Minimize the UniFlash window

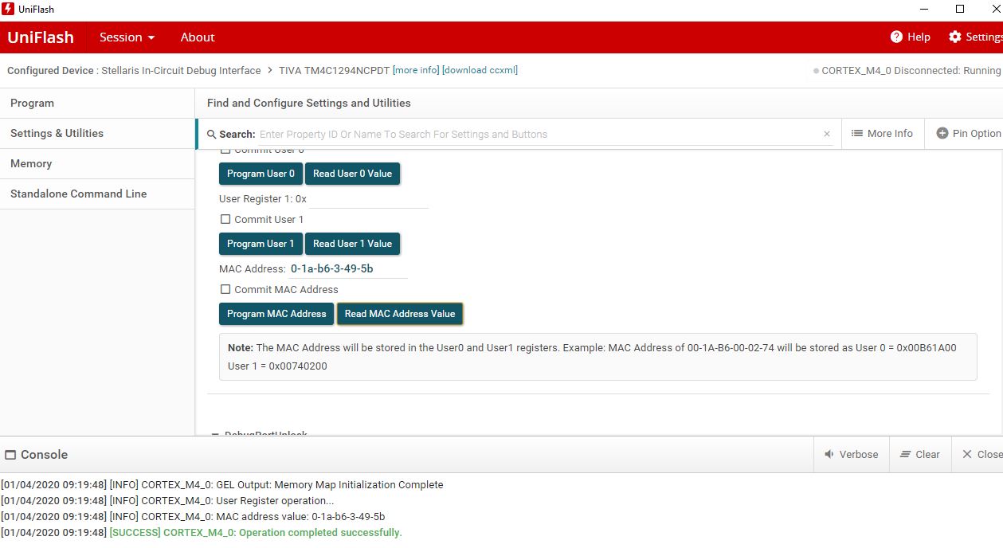[x=924, y=10]
